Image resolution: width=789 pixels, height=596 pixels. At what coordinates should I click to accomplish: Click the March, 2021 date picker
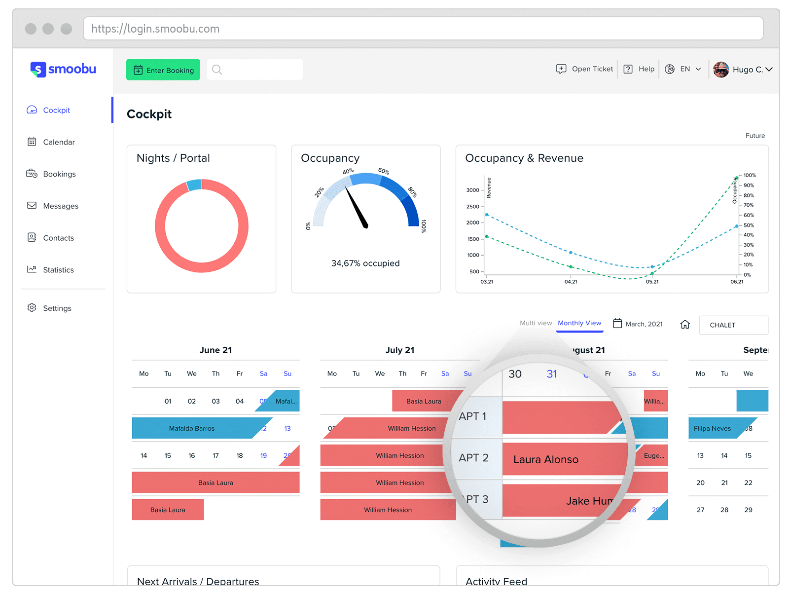coord(638,324)
